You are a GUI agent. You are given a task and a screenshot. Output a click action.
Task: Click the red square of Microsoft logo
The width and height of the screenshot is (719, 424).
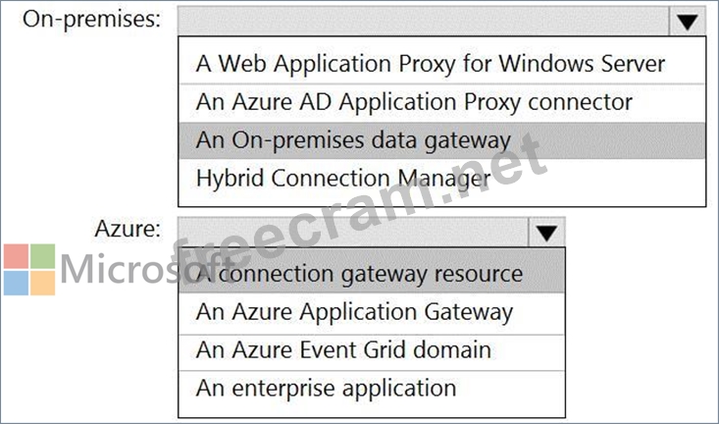click(16, 256)
